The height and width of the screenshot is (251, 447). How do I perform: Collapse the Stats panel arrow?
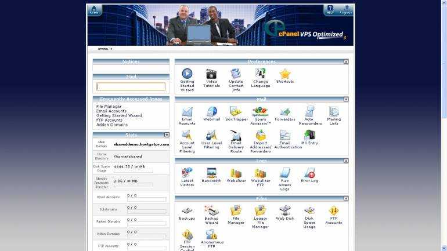[x=167, y=135]
